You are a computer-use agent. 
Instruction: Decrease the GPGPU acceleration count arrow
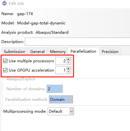(69, 72)
